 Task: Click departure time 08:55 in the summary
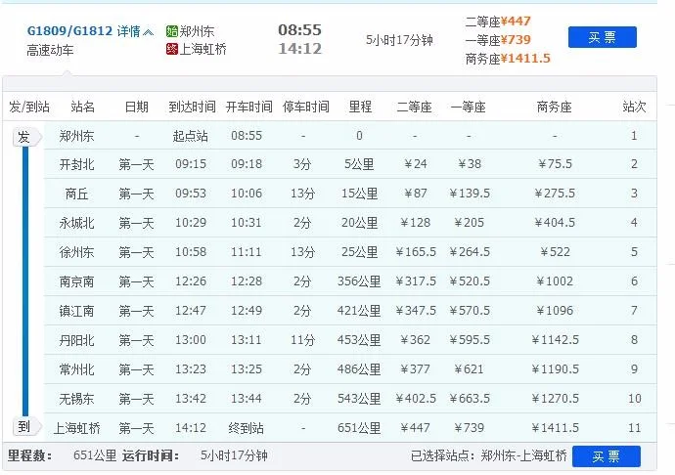click(299, 29)
